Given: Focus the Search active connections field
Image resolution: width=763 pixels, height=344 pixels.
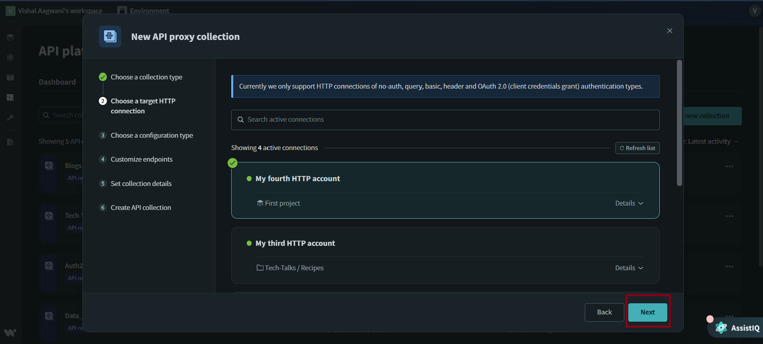Looking at the screenshot, I should coord(445,120).
